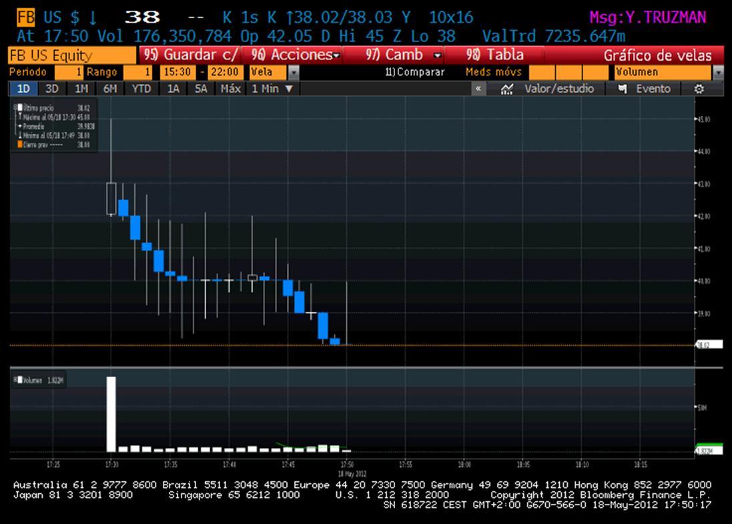Click the Msg:Y.TRUZMAN message indicator

[x=647, y=18]
